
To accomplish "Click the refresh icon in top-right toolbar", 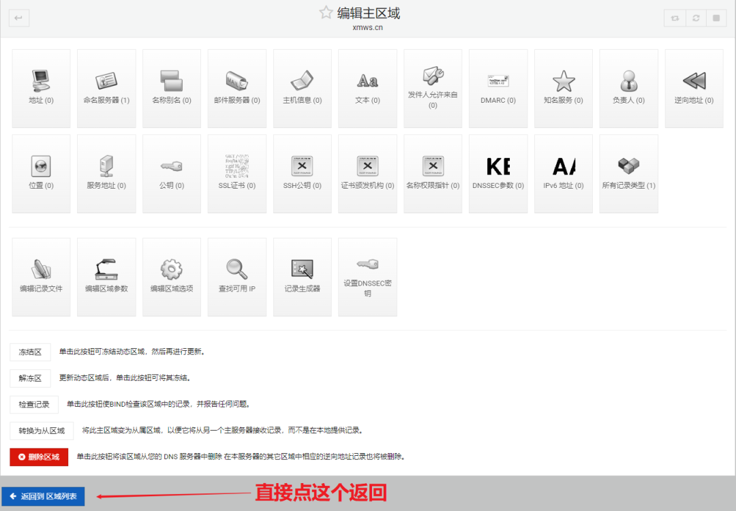I will tap(696, 18).
